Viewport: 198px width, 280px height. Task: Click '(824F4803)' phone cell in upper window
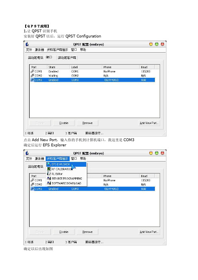click(x=111, y=80)
